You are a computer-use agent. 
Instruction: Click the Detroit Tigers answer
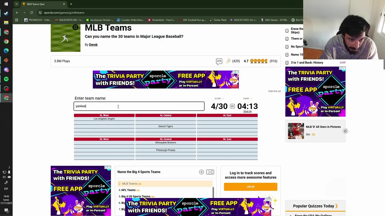point(165,126)
